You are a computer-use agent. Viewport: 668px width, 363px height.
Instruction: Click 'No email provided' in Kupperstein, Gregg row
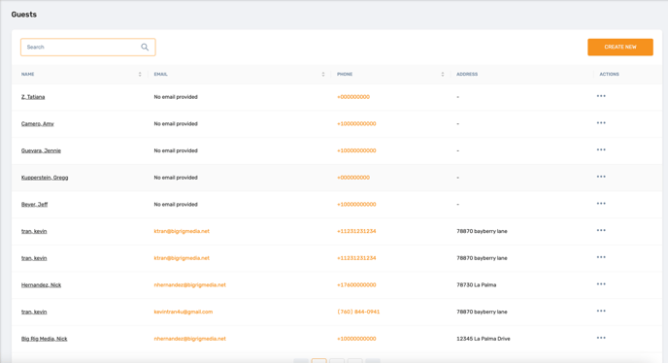(176, 178)
